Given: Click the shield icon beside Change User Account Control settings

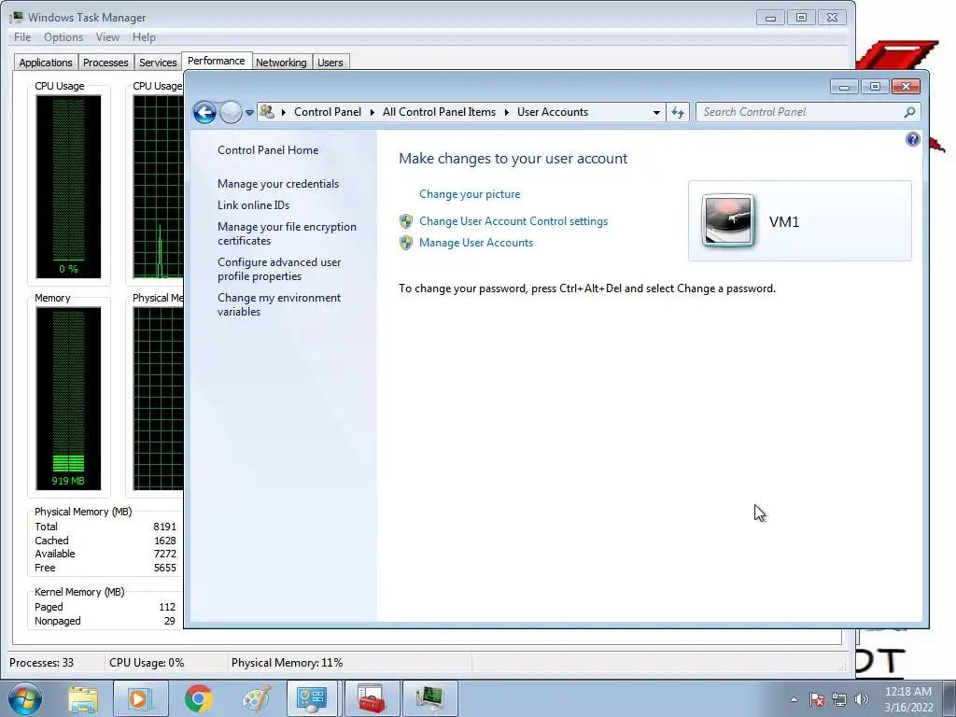Looking at the screenshot, I should pyautogui.click(x=406, y=221).
